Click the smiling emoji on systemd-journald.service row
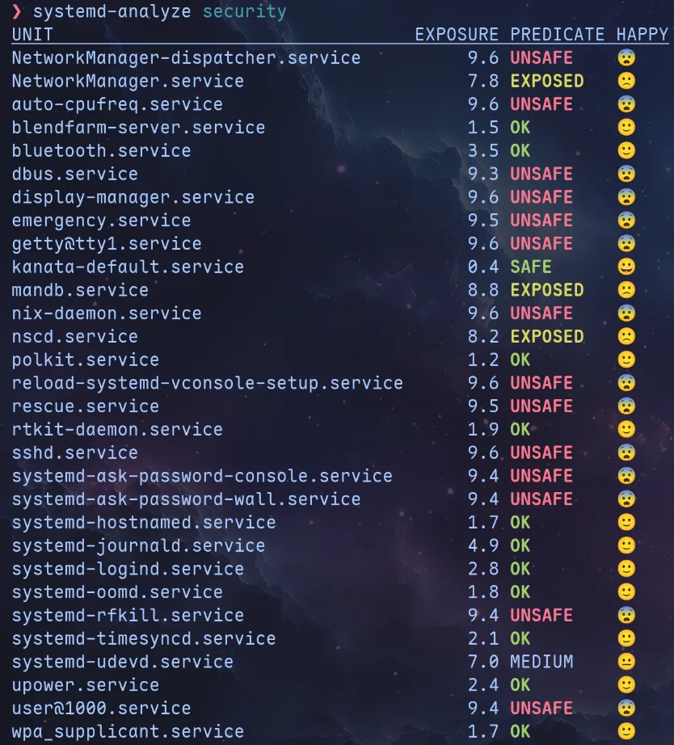The height and width of the screenshot is (745, 674). pyautogui.click(x=626, y=546)
